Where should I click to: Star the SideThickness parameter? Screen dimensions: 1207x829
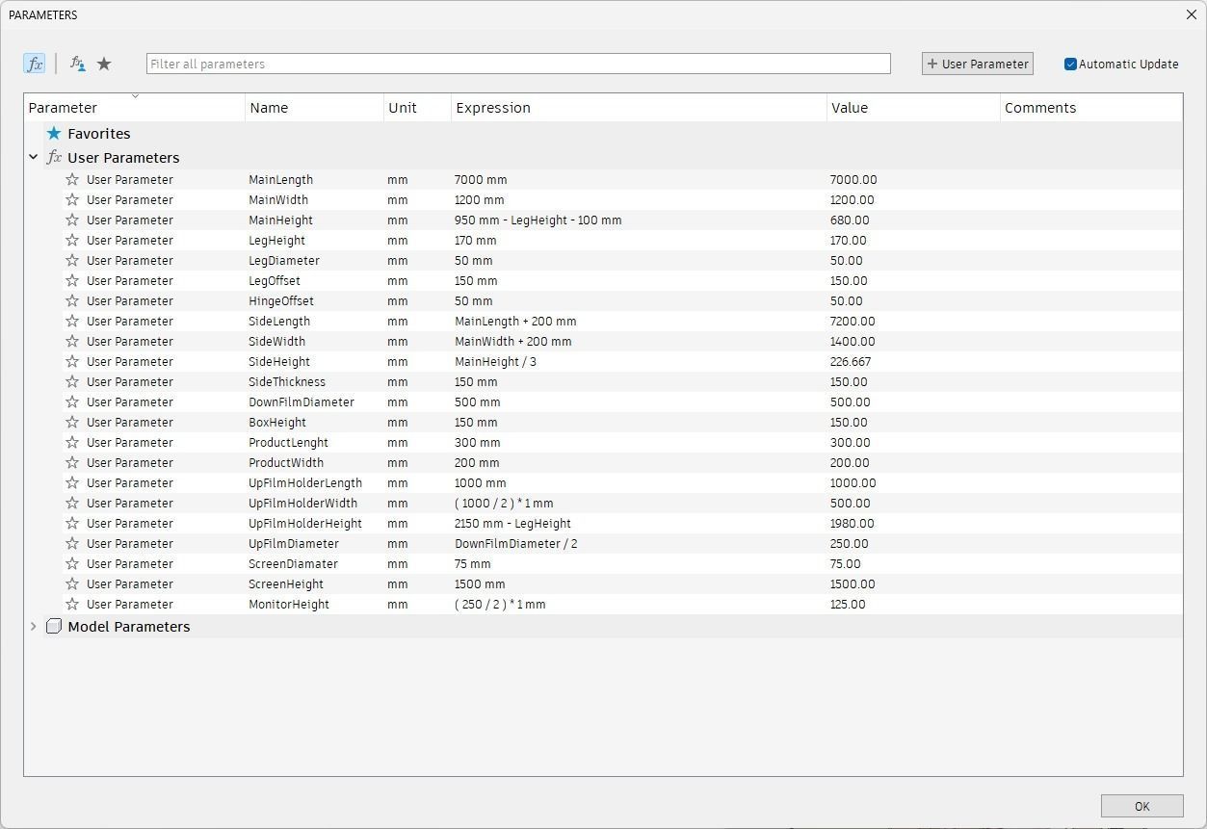[72, 381]
